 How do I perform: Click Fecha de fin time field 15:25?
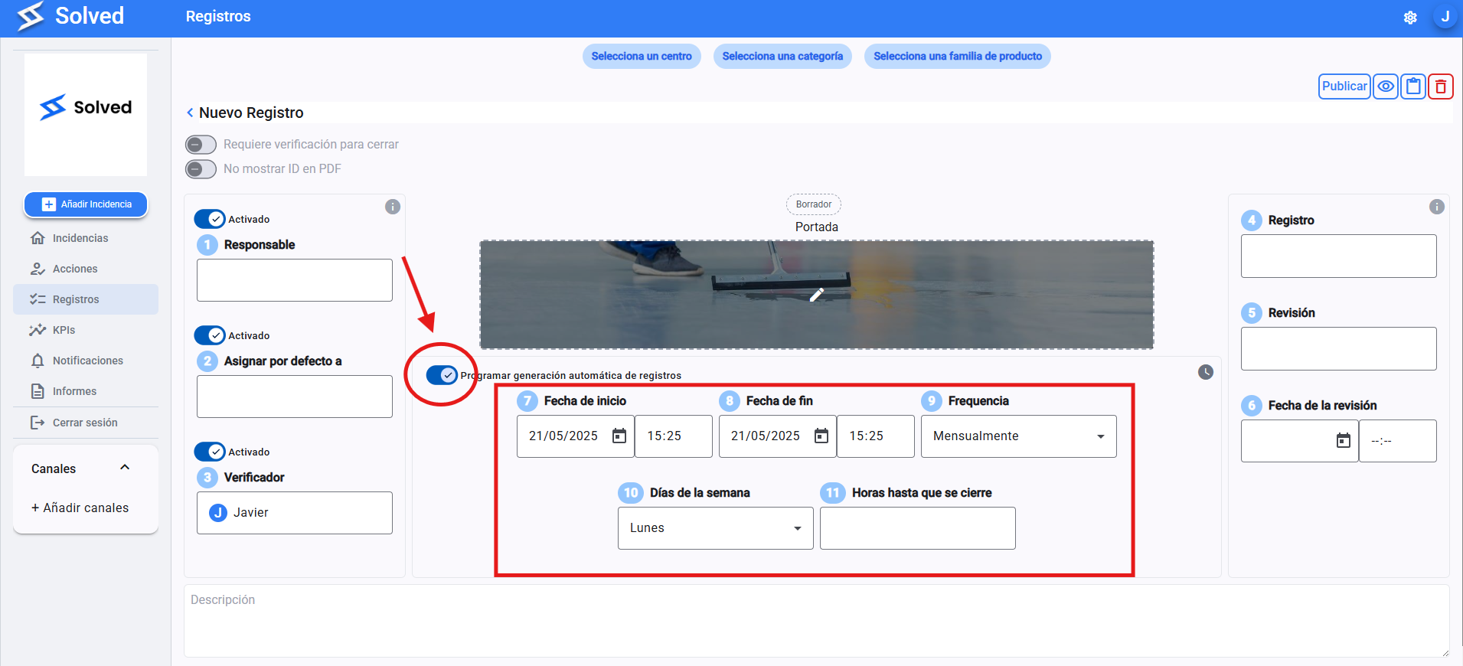[876, 436]
